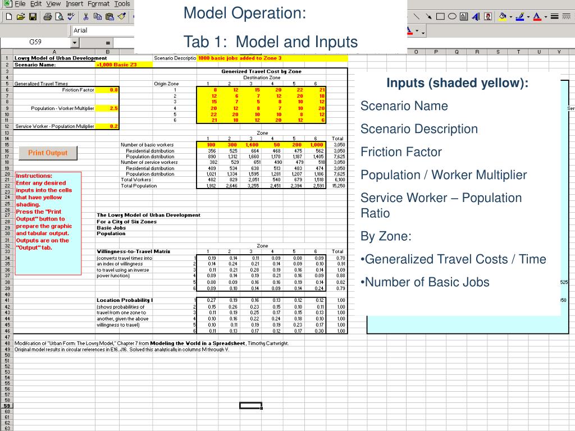Insert Clip Art from the drawing toolbar

click(488, 16)
